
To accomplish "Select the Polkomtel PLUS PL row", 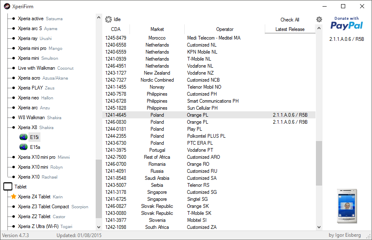I will coord(209,136).
